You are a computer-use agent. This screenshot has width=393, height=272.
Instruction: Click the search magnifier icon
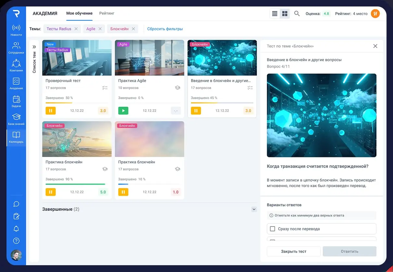point(297,14)
